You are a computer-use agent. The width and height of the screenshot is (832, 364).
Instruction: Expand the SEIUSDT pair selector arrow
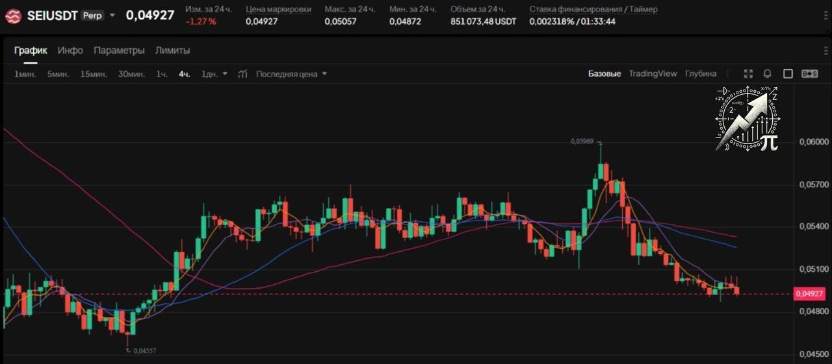112,16
